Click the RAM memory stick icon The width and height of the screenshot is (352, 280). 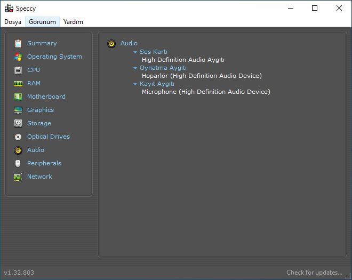pos(18,84)
